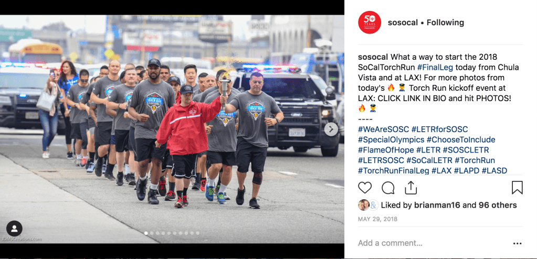View brianman16's profile from the likes line

tap(435, 205)
